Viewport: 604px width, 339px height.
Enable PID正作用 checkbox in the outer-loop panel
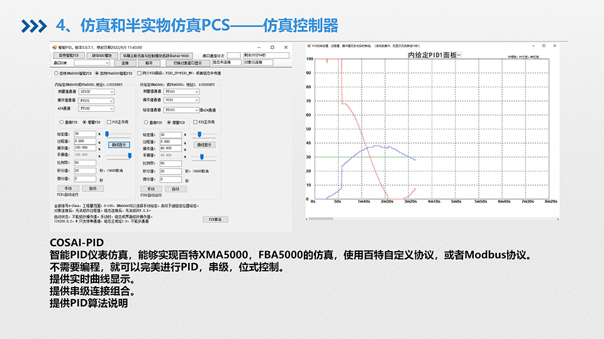point(195,122)
